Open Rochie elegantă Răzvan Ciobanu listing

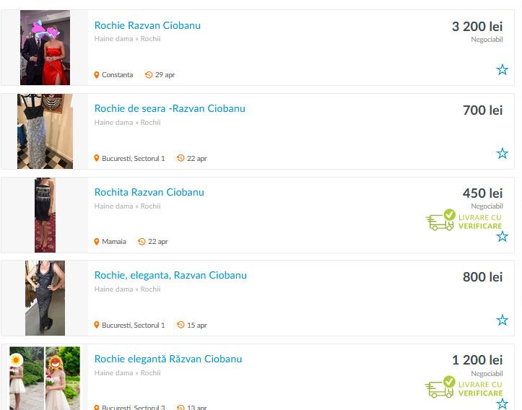(168, 359)
